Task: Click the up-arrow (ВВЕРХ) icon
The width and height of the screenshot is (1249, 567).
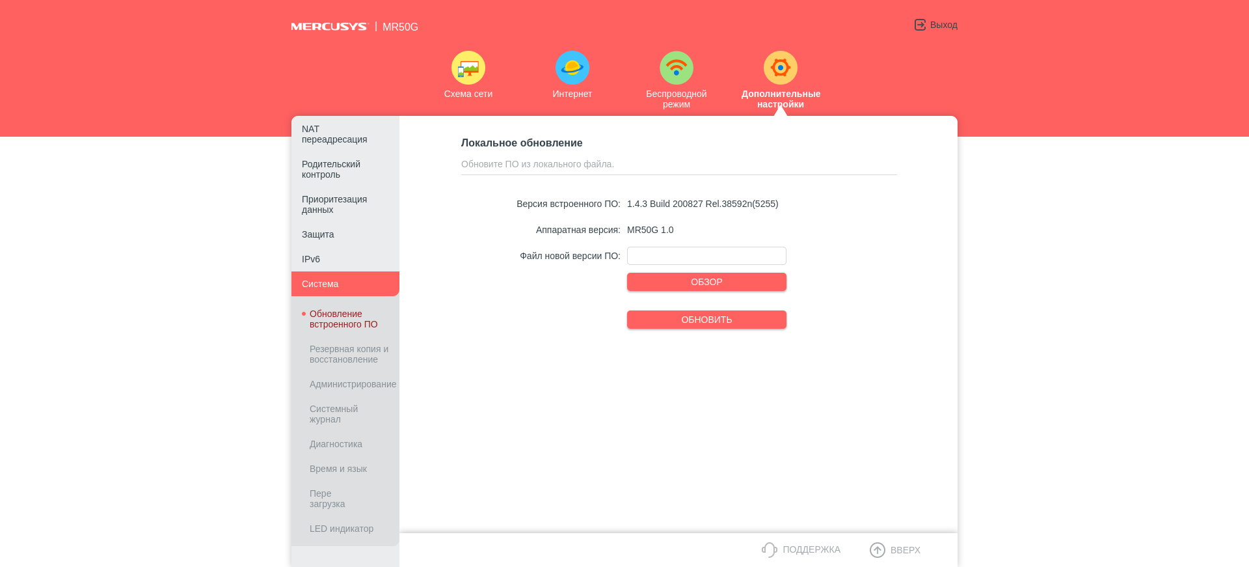Action: 878,550
